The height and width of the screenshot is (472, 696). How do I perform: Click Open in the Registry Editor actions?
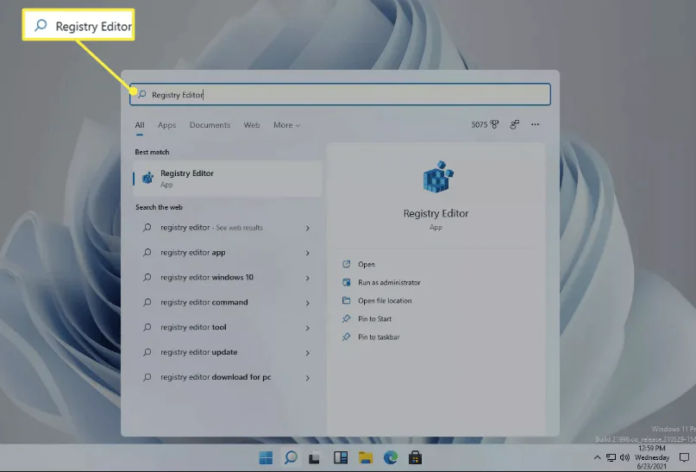(367, 264)
